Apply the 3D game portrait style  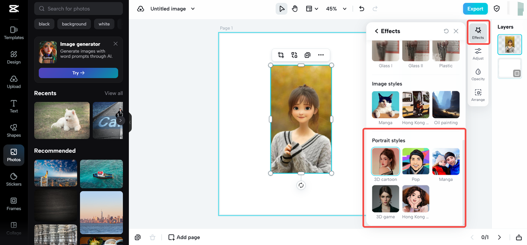(x=385, y=199)
